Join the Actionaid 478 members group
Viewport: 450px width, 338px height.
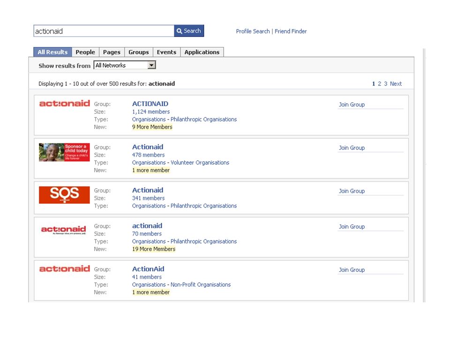pyautogui.click(x=352, y=147)
